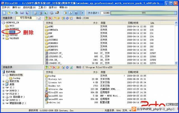Click the Compress ISO icon
This screenshot has width=179, height=113.
(41, 13)
